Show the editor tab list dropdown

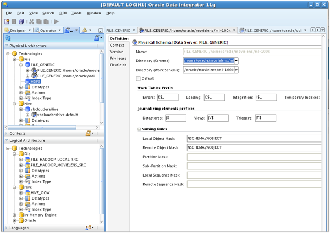(x=323, y=30)
